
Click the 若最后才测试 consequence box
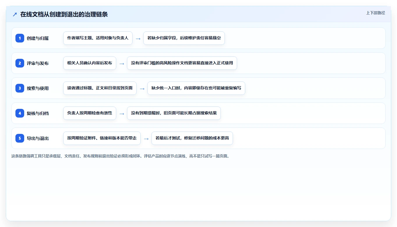tap(192, 138)
